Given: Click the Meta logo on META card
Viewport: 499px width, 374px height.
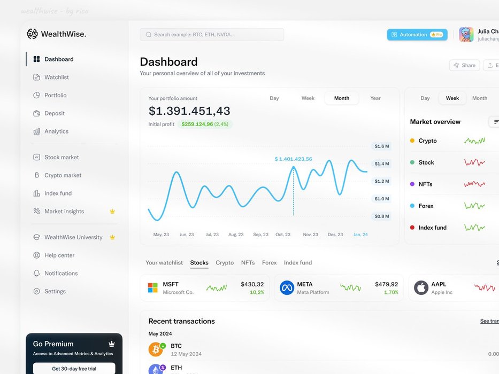Looking at the screenshot, I should 287,288.
